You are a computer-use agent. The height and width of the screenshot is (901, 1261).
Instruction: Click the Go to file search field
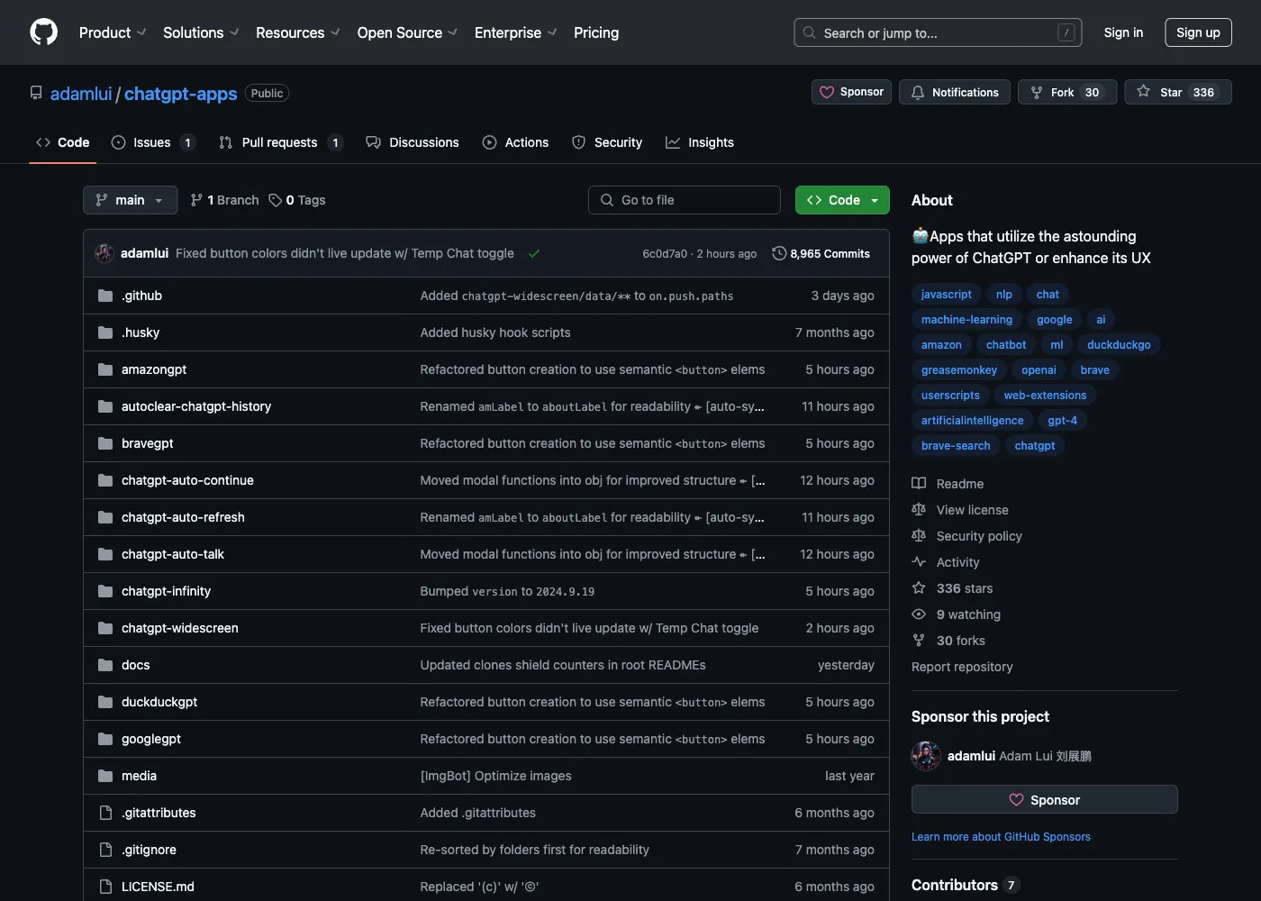(x=685, y=200)
